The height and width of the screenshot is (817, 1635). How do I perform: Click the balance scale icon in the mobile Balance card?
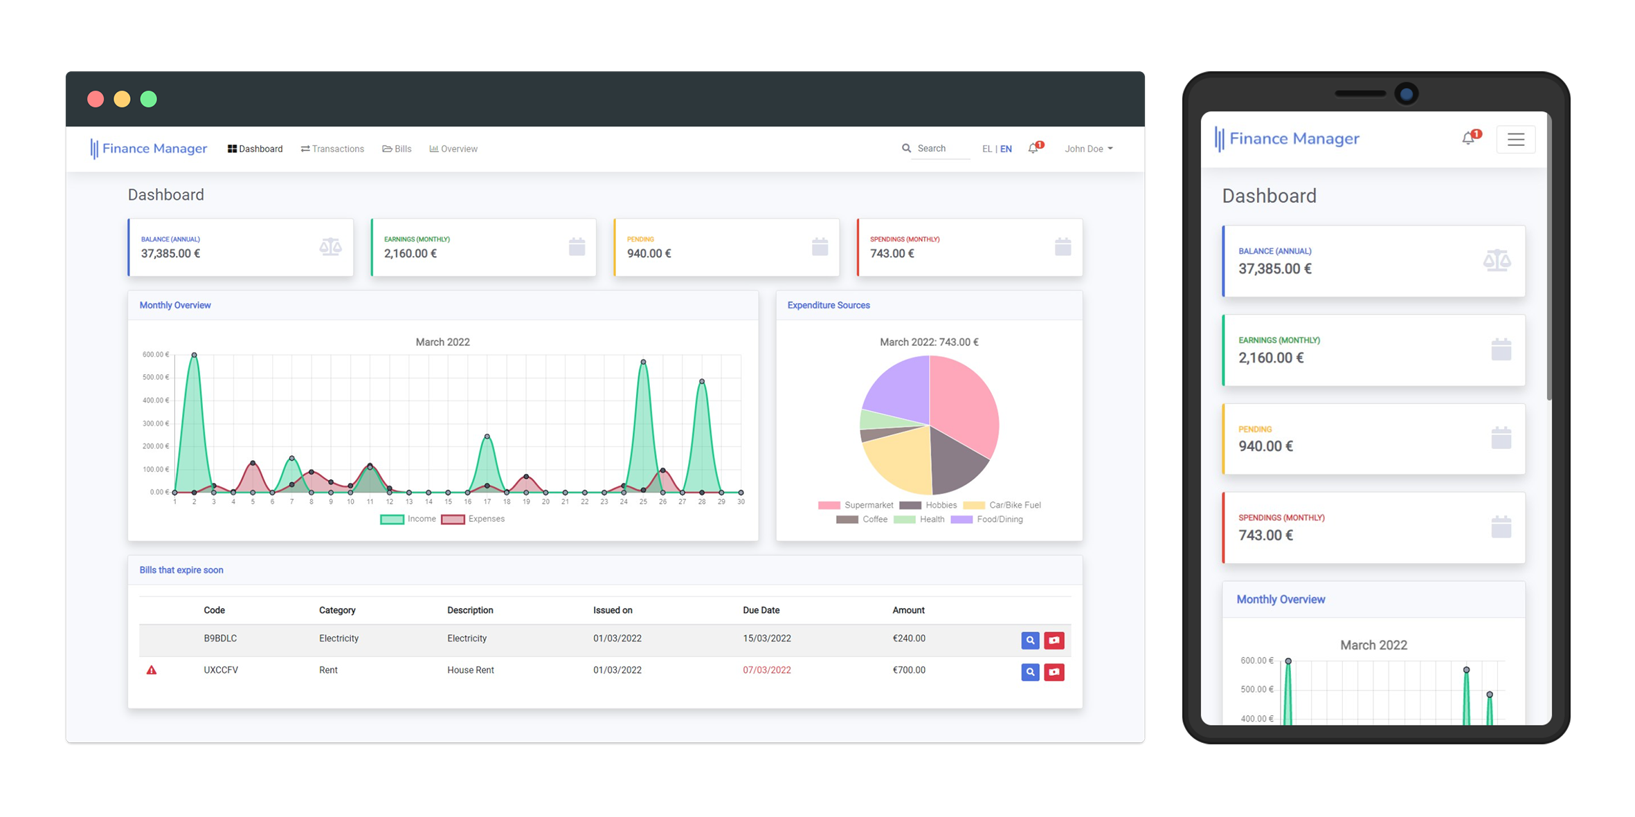1497,261
